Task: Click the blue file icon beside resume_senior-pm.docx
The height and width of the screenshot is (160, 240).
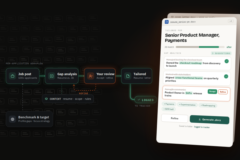Action: 167,22
